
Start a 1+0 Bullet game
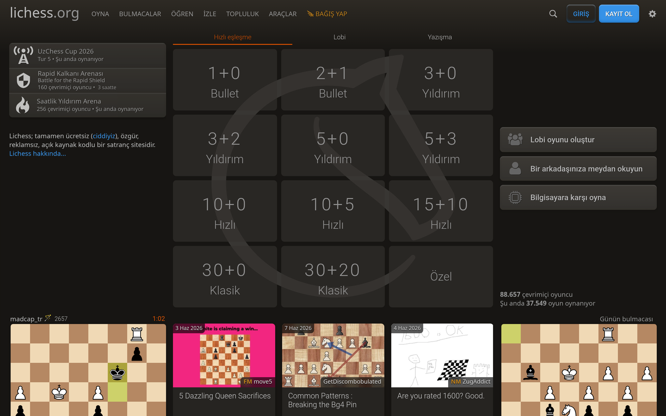(x=225, y=80)
